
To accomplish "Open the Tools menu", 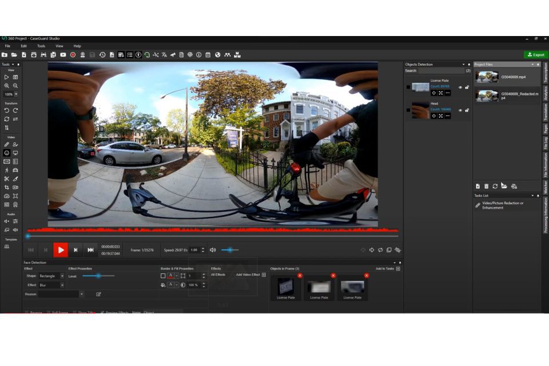I will (41, 46).
